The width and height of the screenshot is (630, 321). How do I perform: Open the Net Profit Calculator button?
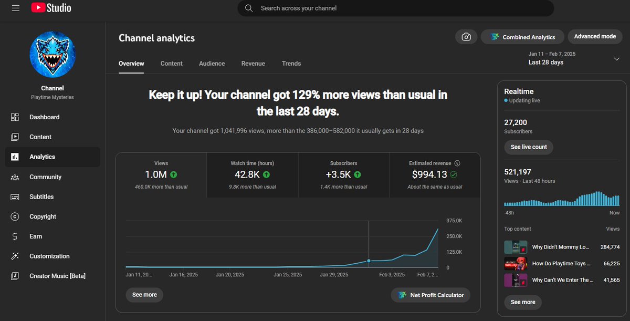(x=430, y=295)
